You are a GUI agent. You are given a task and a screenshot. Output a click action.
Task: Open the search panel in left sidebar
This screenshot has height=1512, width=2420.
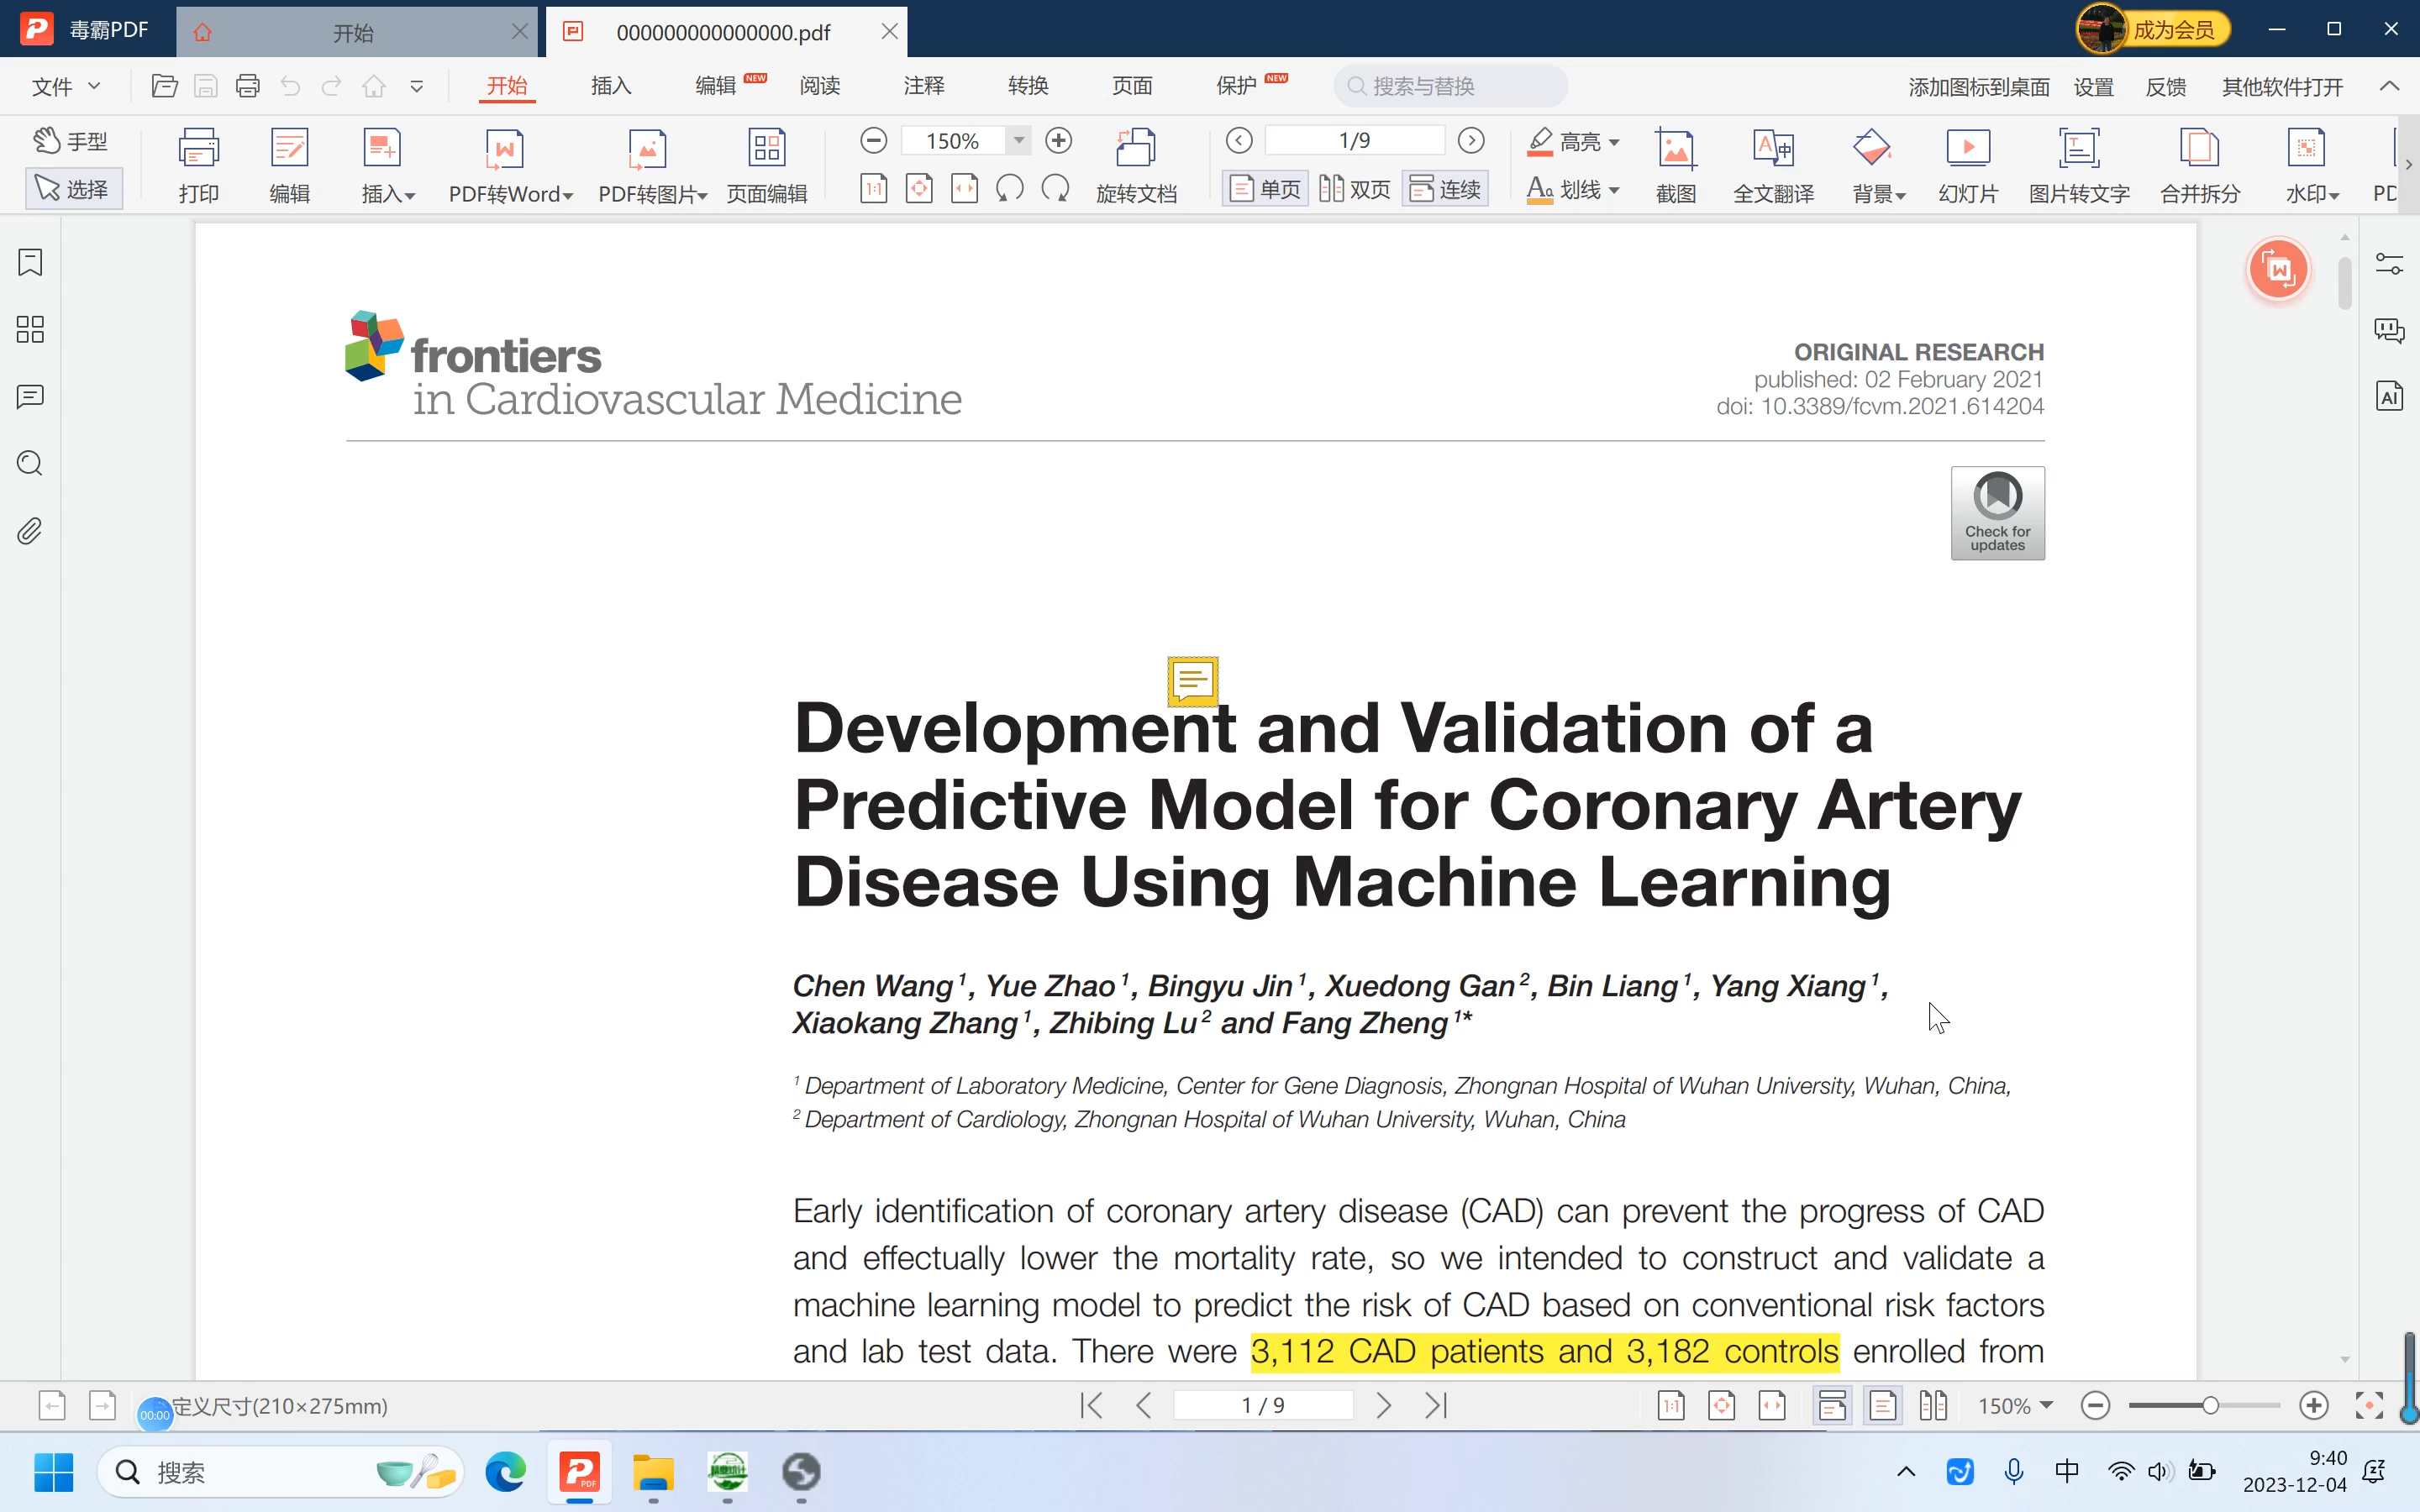coord(30,463)
